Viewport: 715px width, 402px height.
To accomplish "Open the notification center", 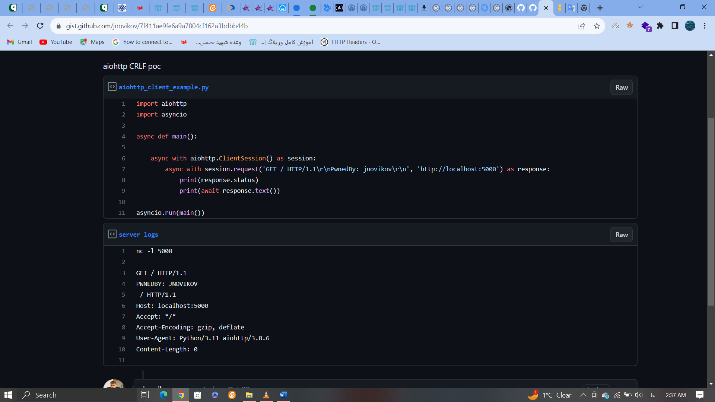I will [x=700, y=395].
